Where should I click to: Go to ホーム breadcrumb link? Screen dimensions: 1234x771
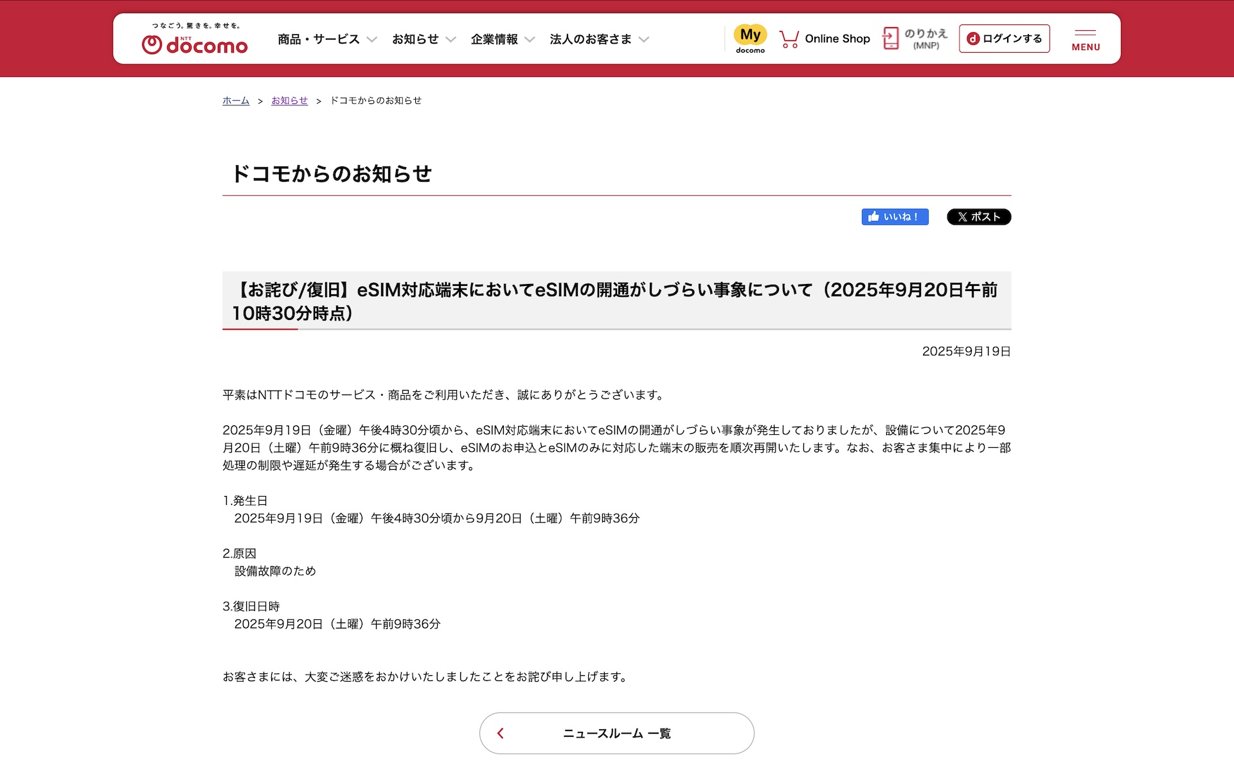pos(235,101)
